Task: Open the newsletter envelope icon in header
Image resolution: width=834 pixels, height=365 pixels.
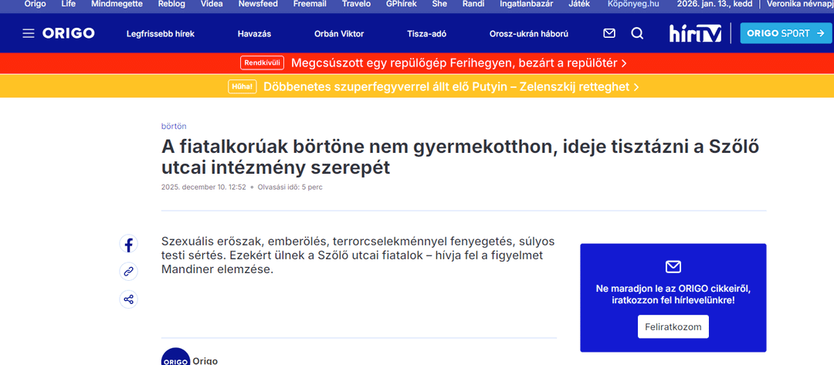Action: (x=609, y=34)
